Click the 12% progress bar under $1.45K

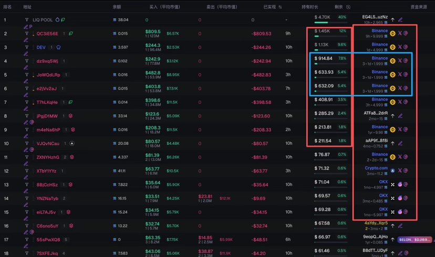pyautogui.click(x=330, y=36)
